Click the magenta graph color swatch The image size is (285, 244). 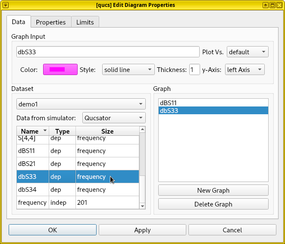(x=60, y=69)
